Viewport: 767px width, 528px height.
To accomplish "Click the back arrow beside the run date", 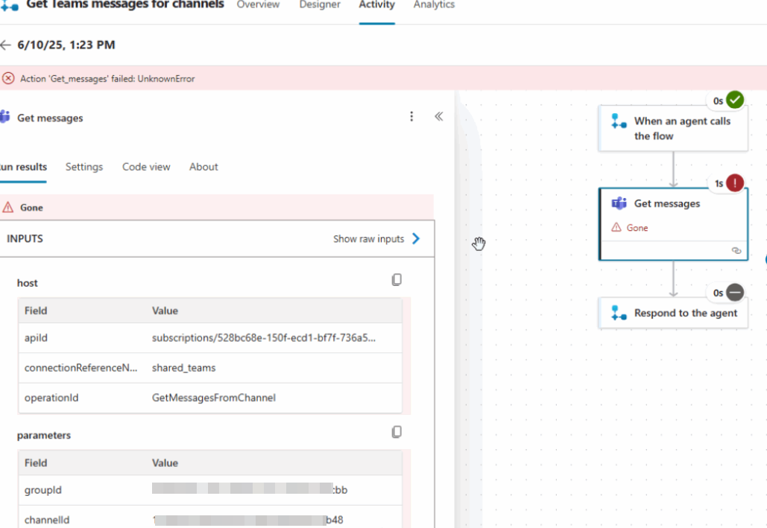I will tap(6, 45).
